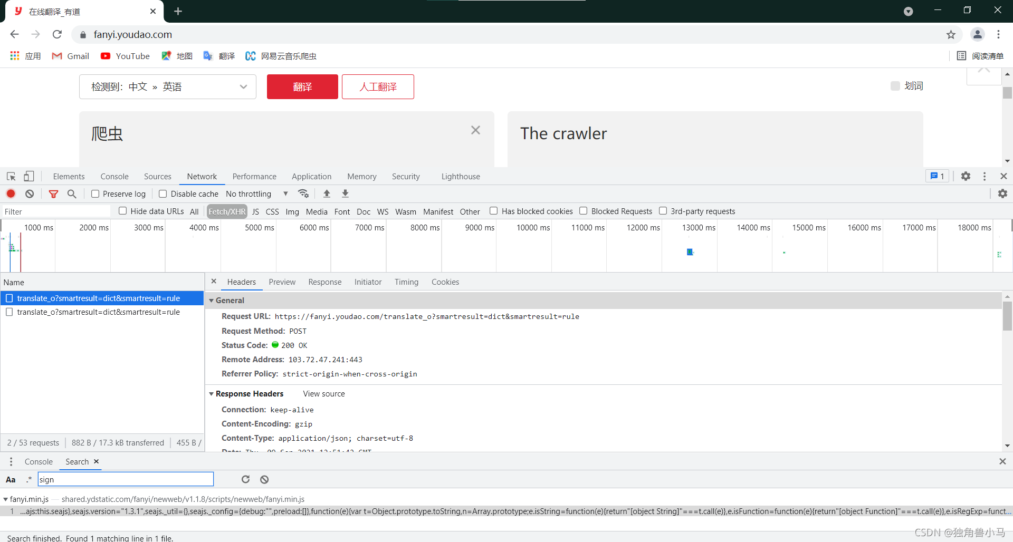Toggle the DevTools inspect element picker icon

(x=11, y=177)
